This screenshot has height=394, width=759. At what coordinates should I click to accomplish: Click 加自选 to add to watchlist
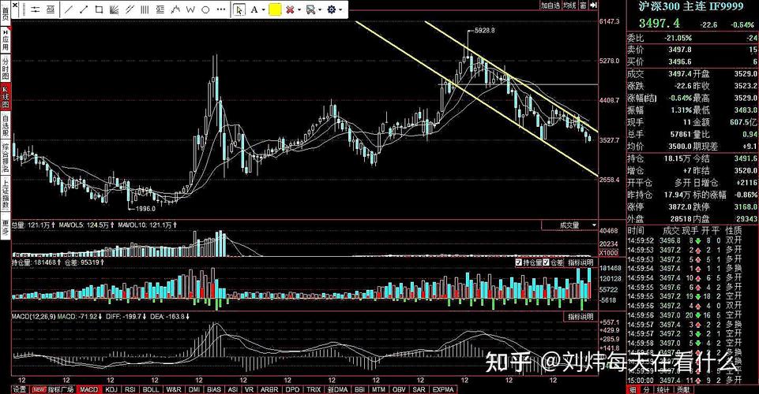coord(550,6)
